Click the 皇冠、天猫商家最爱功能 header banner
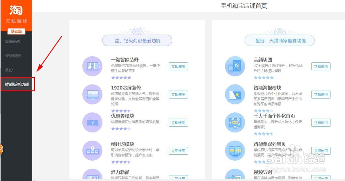Image resolution: width=345 pixels, height=181 pixels. pyautogui.click(x=280, y=40)
